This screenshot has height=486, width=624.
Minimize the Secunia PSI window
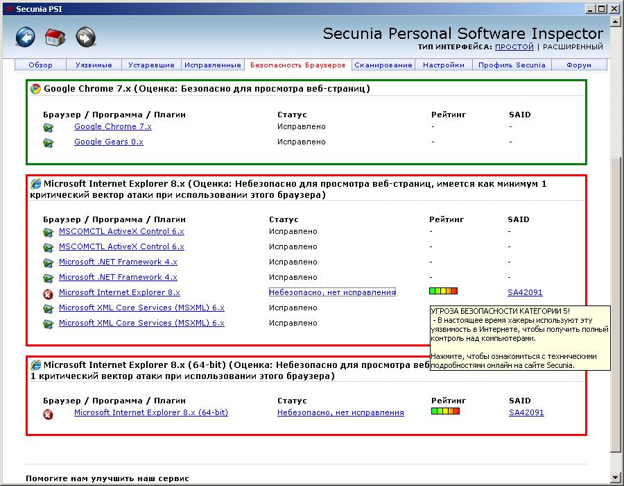click(591, 8)
